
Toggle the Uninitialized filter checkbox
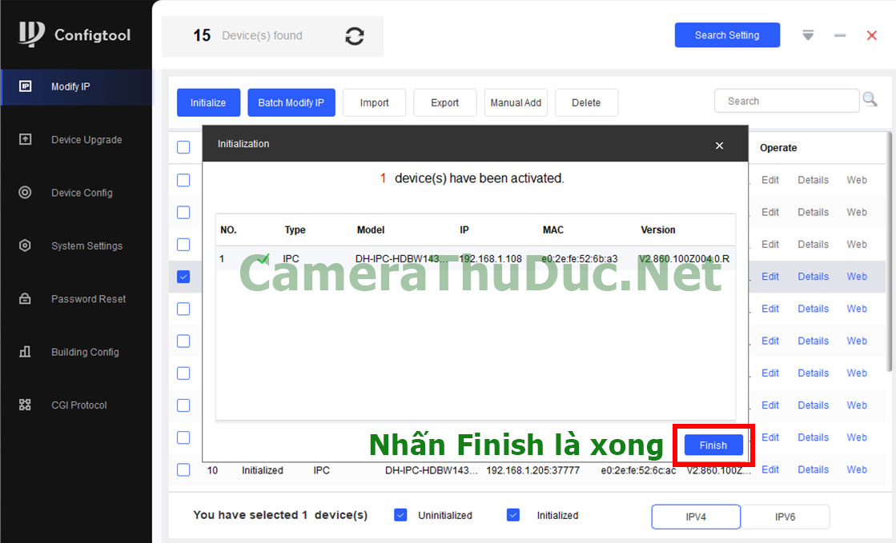pos(400,515)
